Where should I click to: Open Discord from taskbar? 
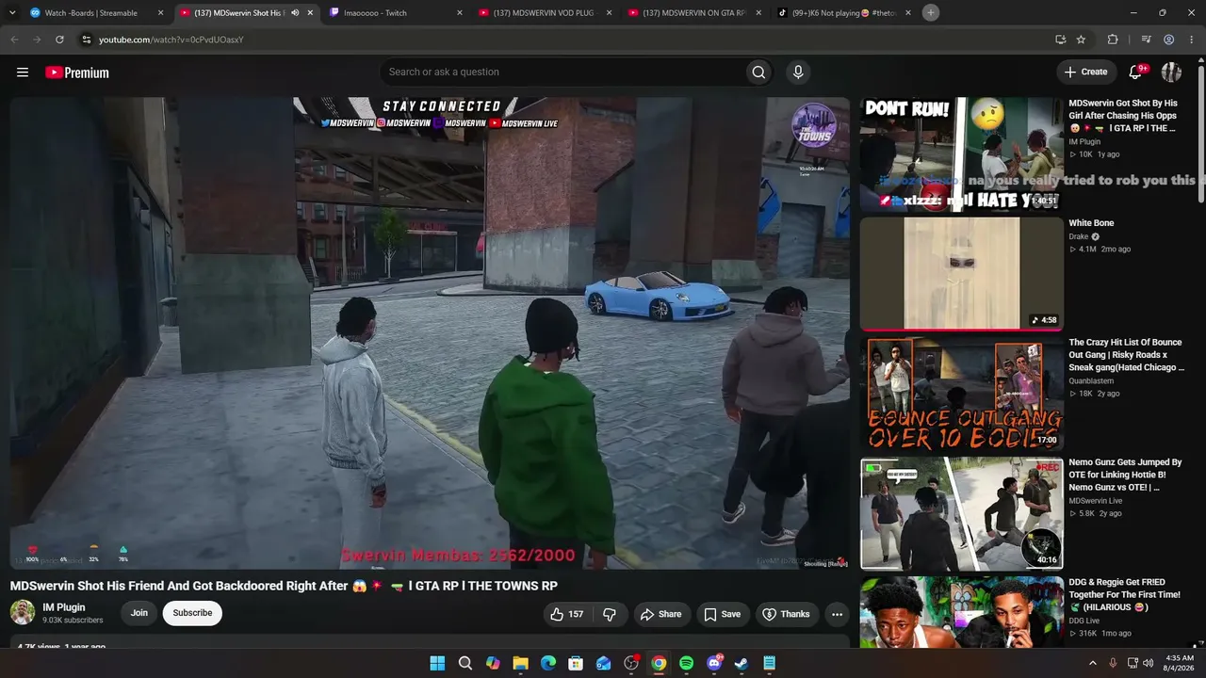(714, 663)
